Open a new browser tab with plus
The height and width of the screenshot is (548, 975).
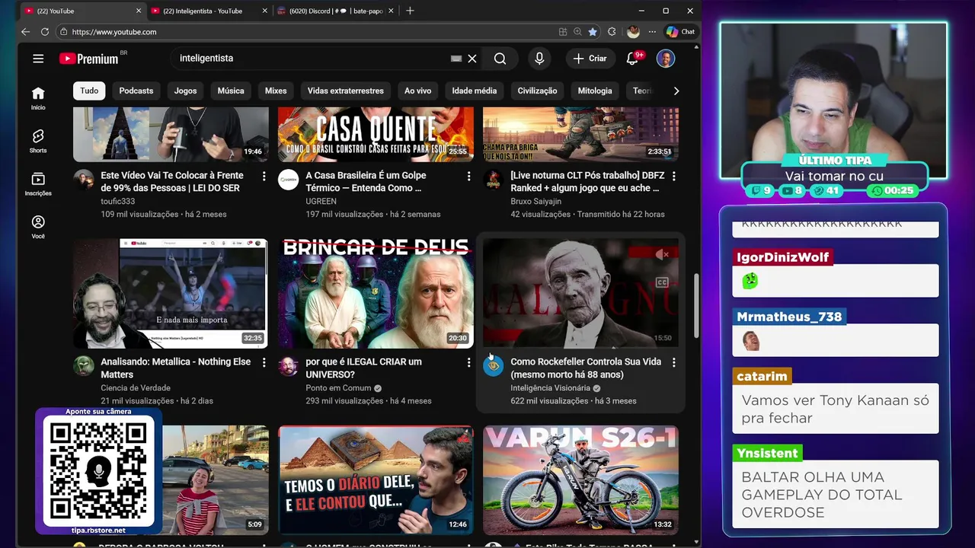[410, 11]
